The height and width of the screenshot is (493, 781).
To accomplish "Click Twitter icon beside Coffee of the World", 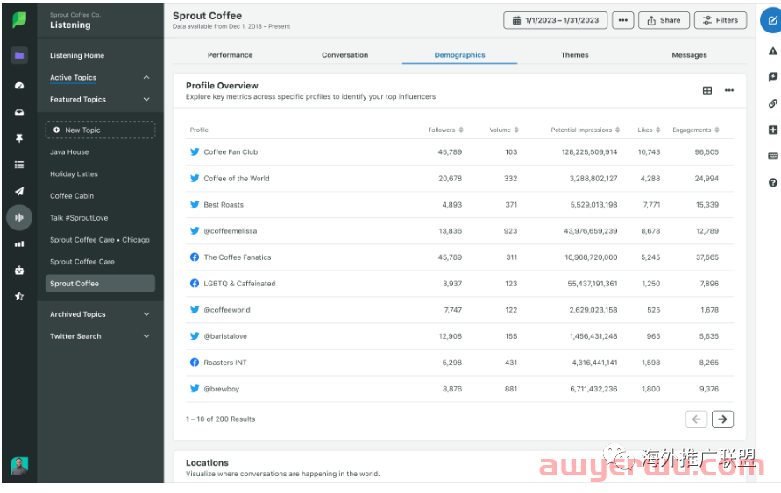I will pyautogui.click(x=195, y=178).
